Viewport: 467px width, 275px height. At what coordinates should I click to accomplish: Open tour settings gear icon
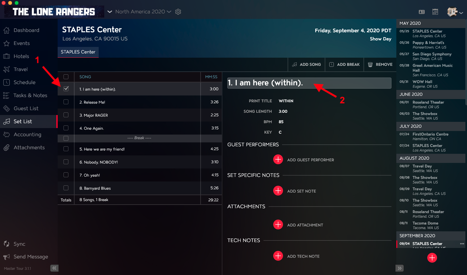point(178,12)
